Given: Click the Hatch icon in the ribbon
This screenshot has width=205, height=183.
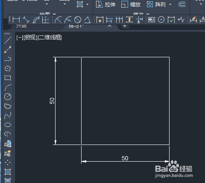Looking at the screenshot, I should pyautogui.click(x=80, y=4).
